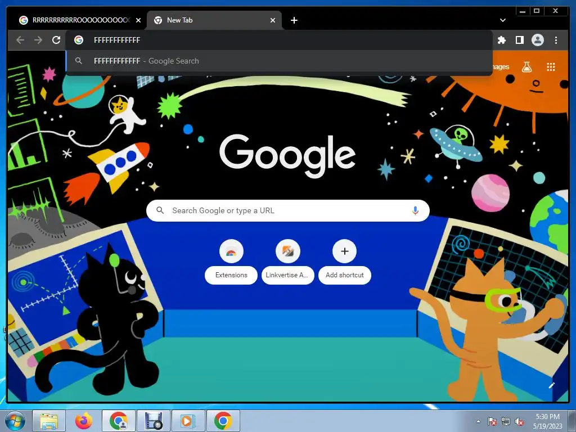Close the RRRRROOOOO tab
The image size is (576, 432).
tap(138, 20)
